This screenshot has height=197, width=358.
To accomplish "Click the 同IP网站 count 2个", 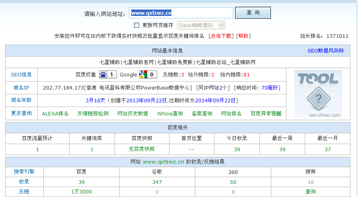I will (x=223, y=88).
